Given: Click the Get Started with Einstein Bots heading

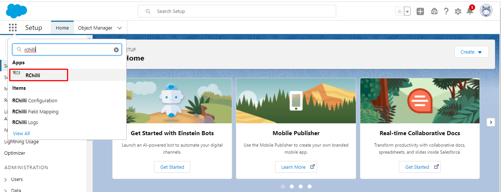Looking at the screenshot, I should (172, 133).
